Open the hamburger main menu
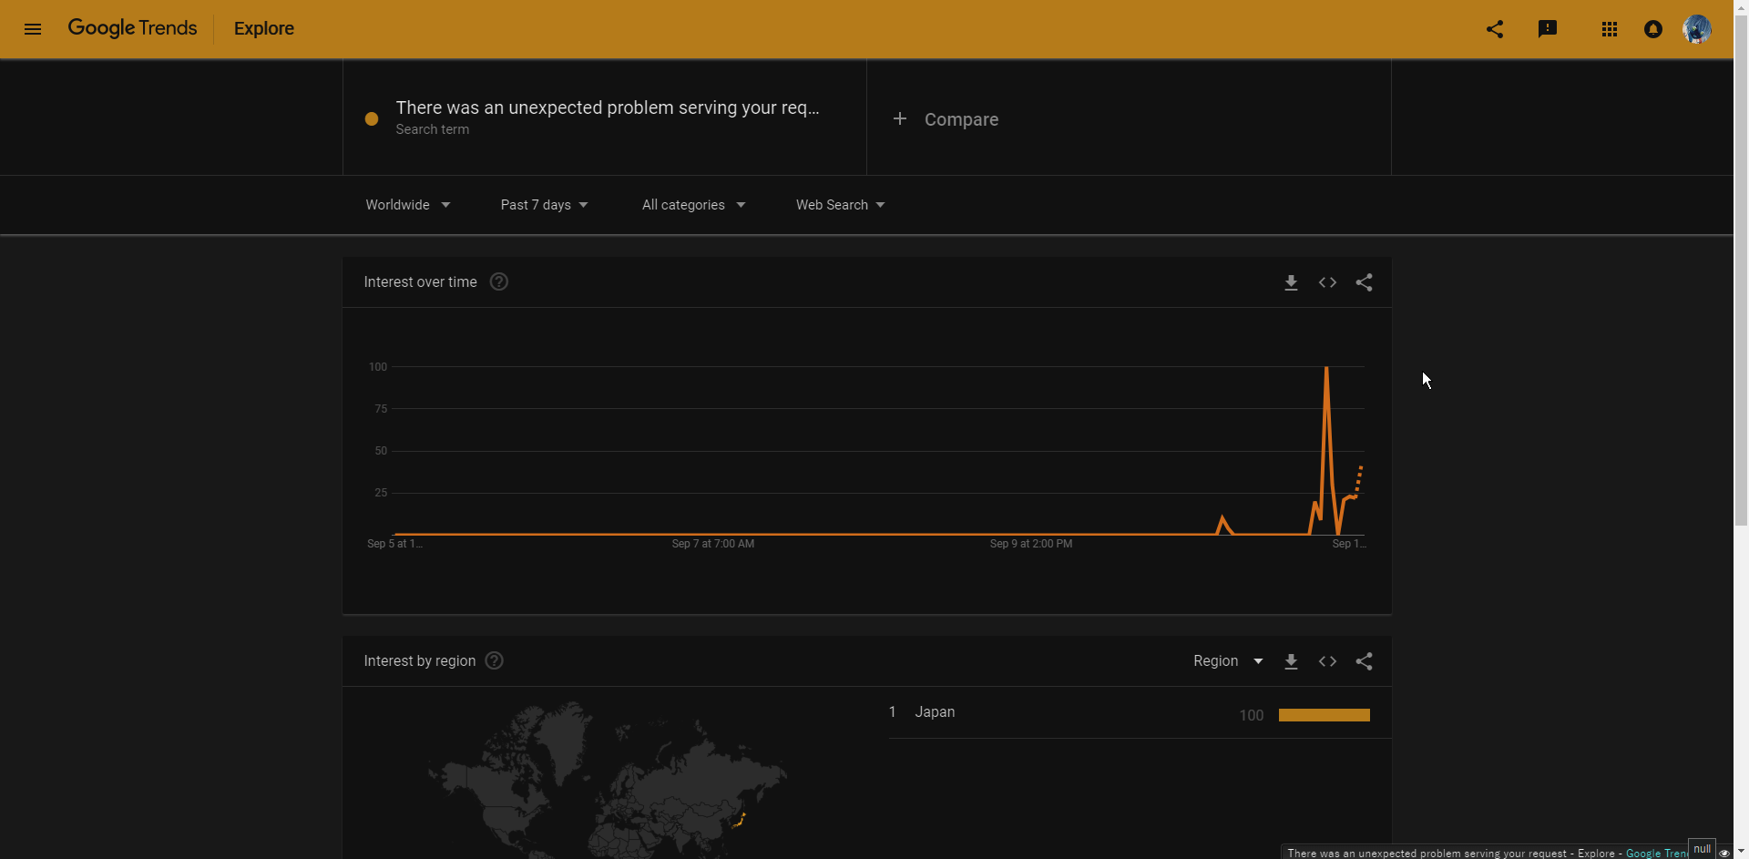Viewport: 1749px width, 859px height. (33, 29)
